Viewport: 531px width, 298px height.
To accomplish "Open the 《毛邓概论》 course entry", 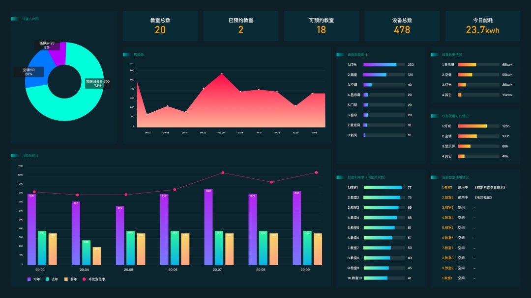I will click(x=483, y=198).
